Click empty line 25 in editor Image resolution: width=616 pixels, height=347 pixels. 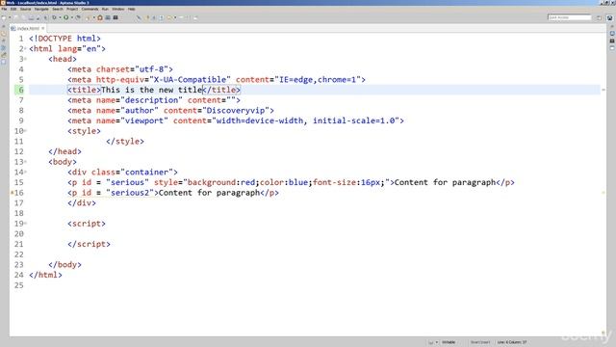[315, 285]
